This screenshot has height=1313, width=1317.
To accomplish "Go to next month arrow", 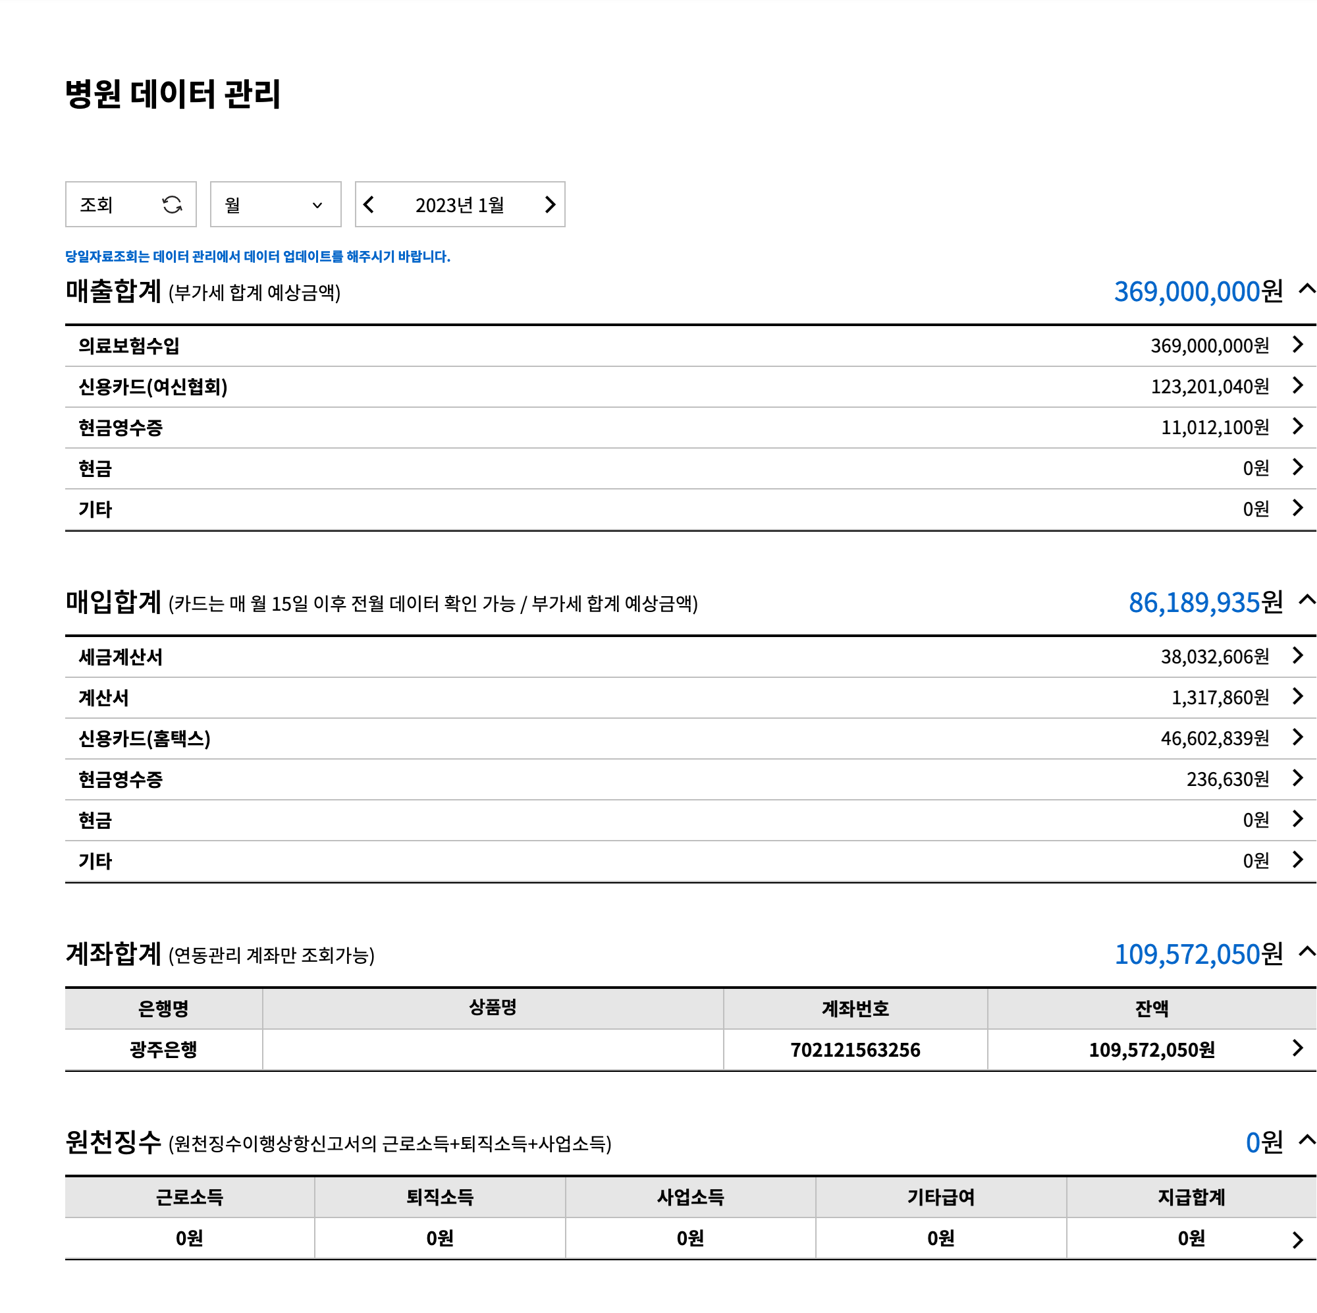I will click(x=550, y=205).
